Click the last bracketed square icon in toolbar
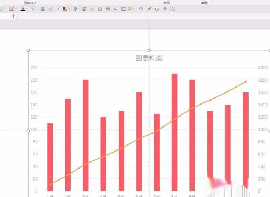The height and width of the screenshot is (197, 270). pyautogui.click(x=173, y=9)
